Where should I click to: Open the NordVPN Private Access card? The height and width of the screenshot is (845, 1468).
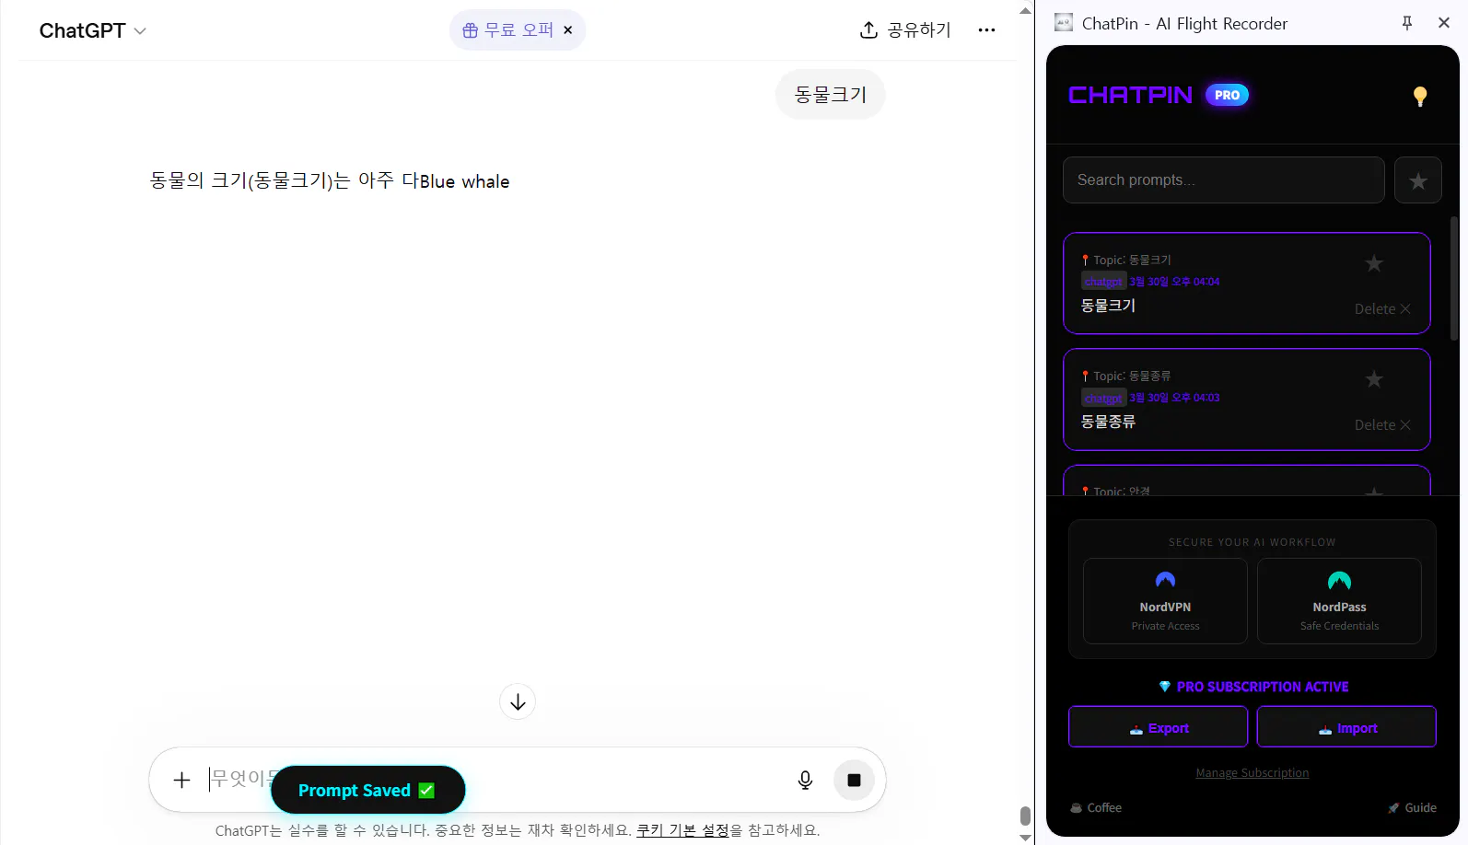coord(1165,601)
